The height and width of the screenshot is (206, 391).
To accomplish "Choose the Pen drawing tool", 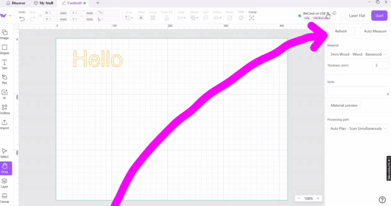I will point(5,79).
